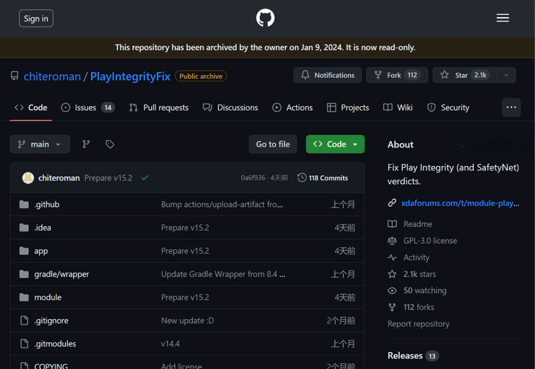535x369 pixels.
Task: Click the green commit status checkmark
Action: (x=145, y=178)
